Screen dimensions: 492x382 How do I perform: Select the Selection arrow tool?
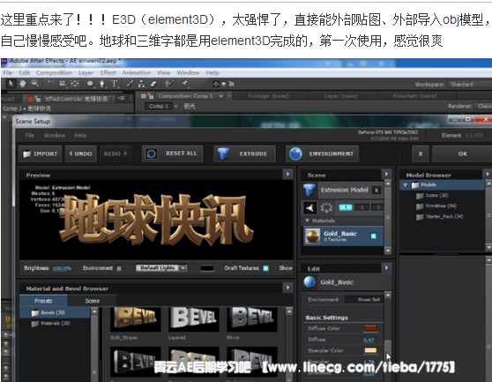pos(11,84)
